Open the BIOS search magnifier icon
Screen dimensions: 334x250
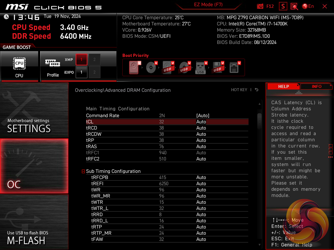(x=294, y=7)
